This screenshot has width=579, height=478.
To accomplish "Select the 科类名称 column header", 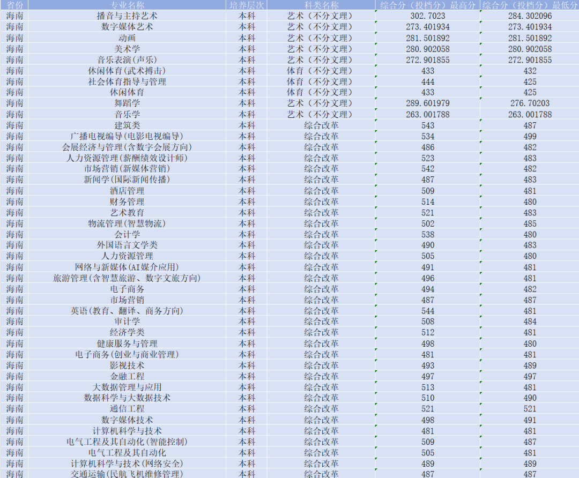I will click(x=321, y=5).
